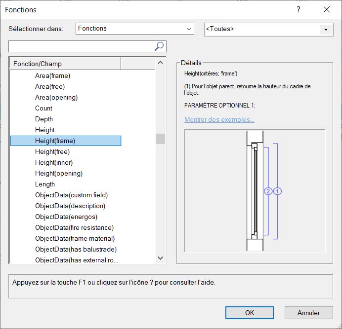Click the Montrer des exemples link
The width and height of the screenshot is (342, 329).
coord(219,119)
